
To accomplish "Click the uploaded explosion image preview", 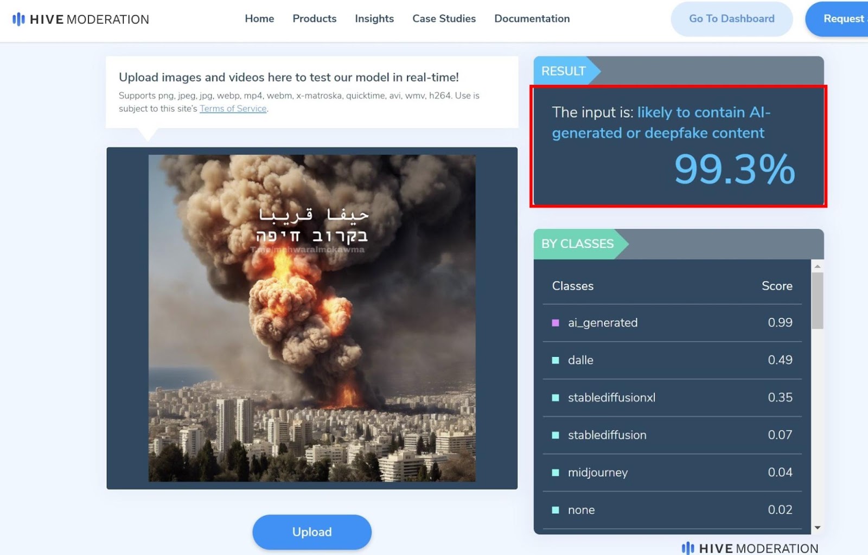I will [x=312, y=318].
